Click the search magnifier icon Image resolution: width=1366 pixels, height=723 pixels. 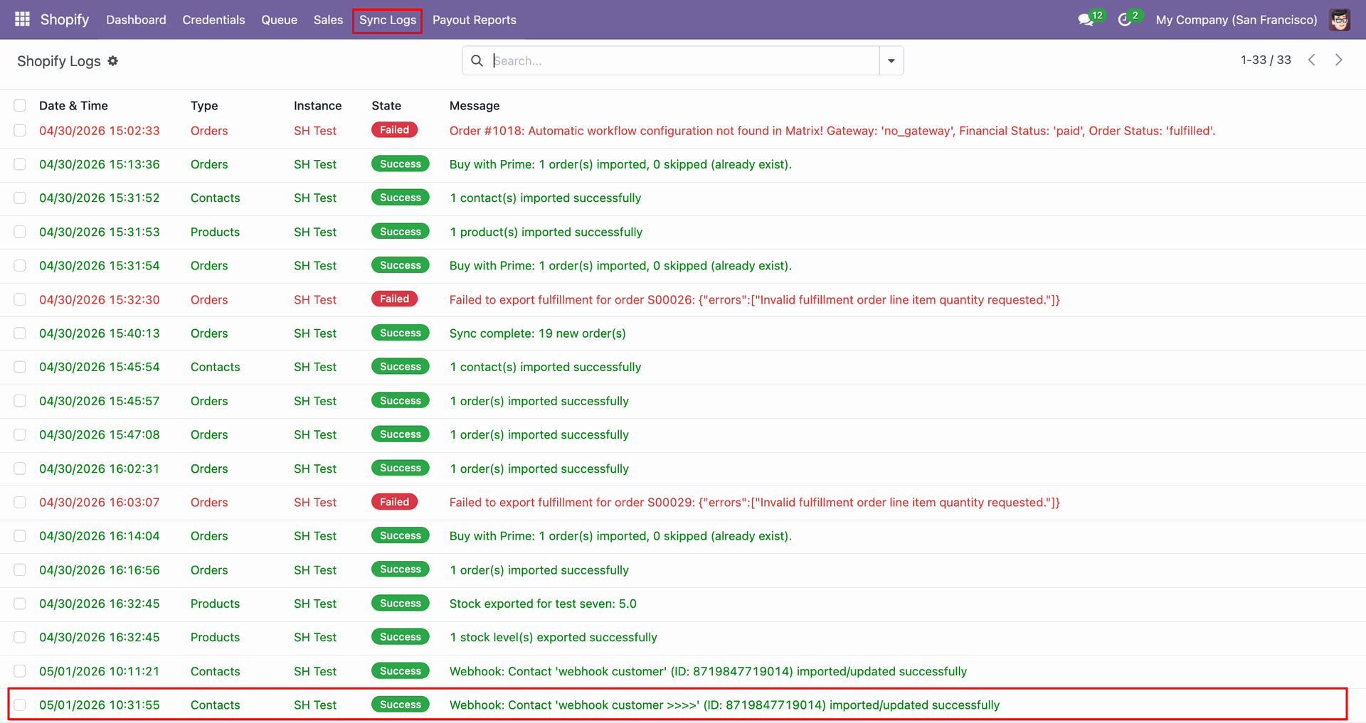pos(477,61)
